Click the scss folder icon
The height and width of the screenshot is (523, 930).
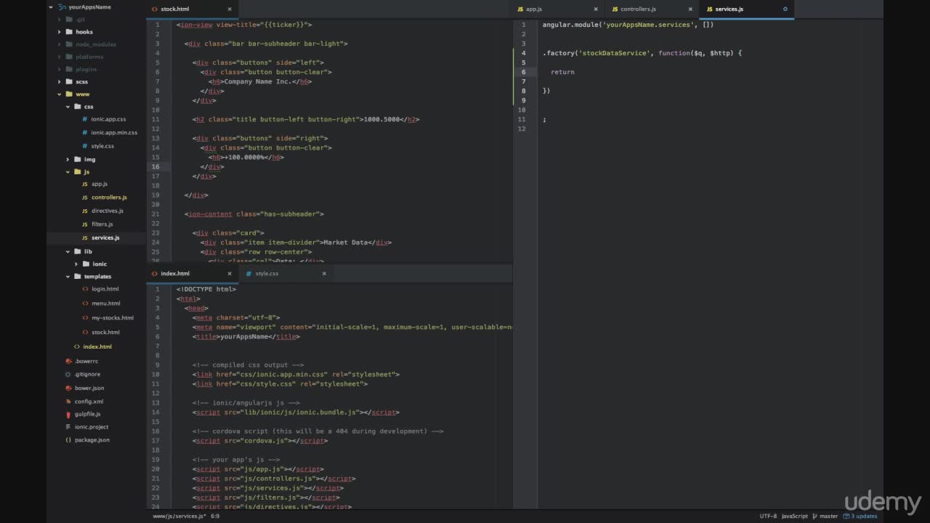click(69, 81)
